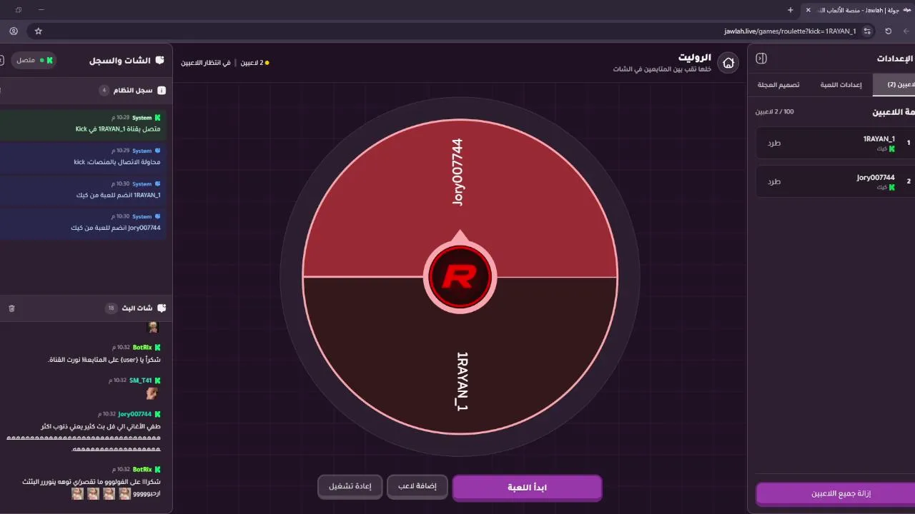Viewport: 915px width, 514px height.
Task: Open the wheel design tab تصميم العجلة
Action: click(x=778, y=84)
